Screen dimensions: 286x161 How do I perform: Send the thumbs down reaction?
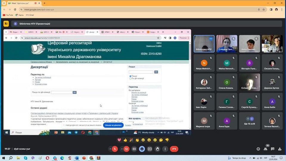[x=167, y=140]
